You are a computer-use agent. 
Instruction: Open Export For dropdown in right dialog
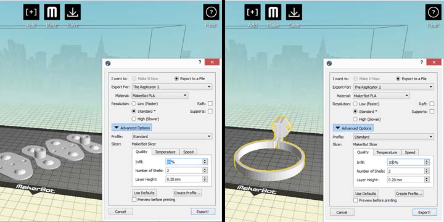tap(393, 87)
